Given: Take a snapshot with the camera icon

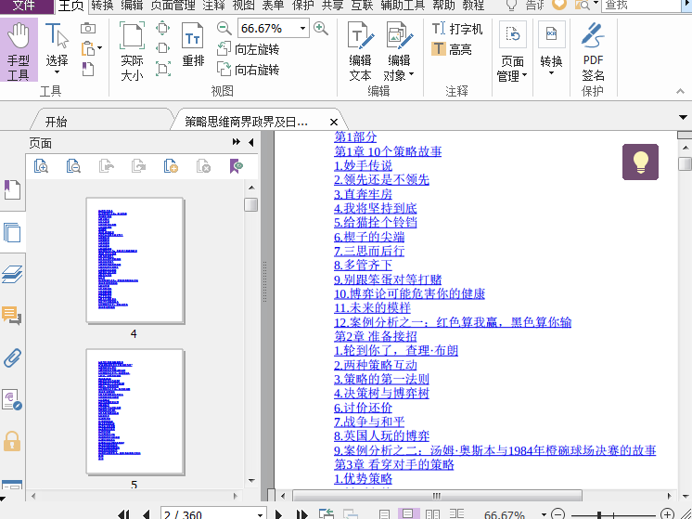Looking at the screenshot, I should click(x=88, y=28).
